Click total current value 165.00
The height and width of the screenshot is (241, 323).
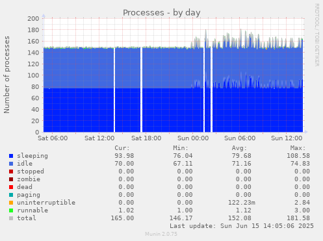(x=122, y=218)
